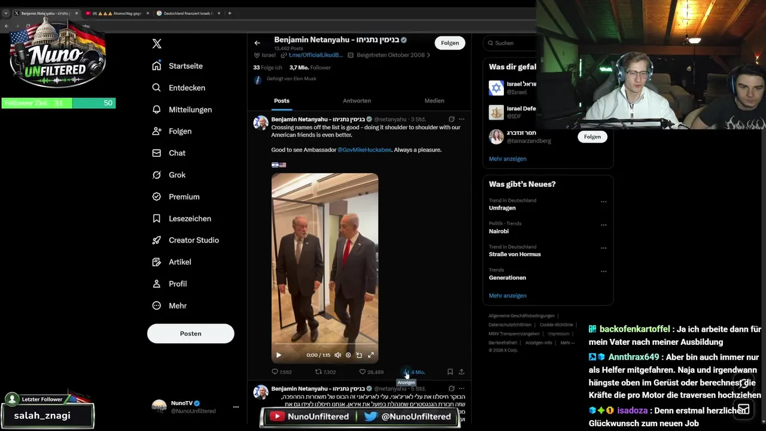Image resolution: width=766 pixels, height=431 pixels.
Task: Open the Nairobi trend
Action: coord(498,231)
